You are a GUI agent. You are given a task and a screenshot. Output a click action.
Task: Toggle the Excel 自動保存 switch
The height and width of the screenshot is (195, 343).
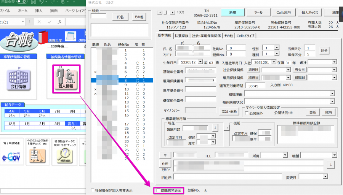[x=22, y=2]
